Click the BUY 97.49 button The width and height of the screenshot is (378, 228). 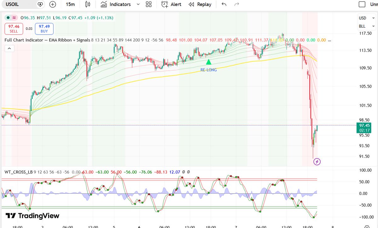[x=44, y=29]
